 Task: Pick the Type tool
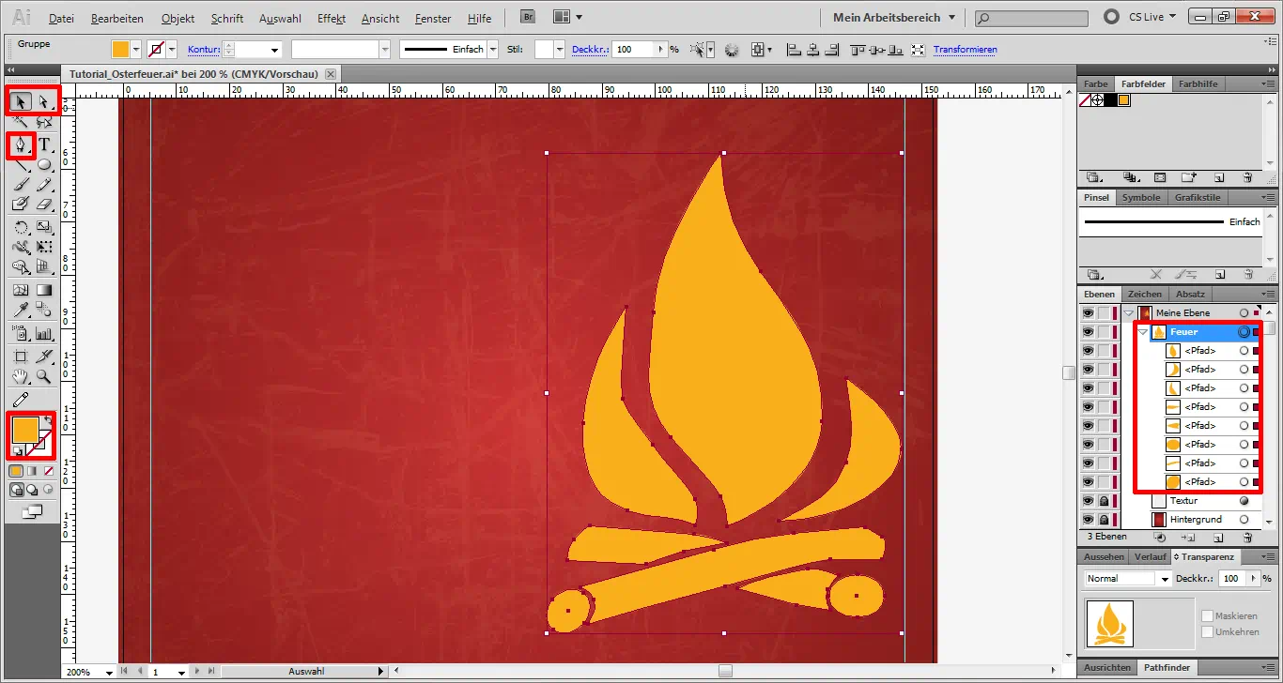pos(44,144)
